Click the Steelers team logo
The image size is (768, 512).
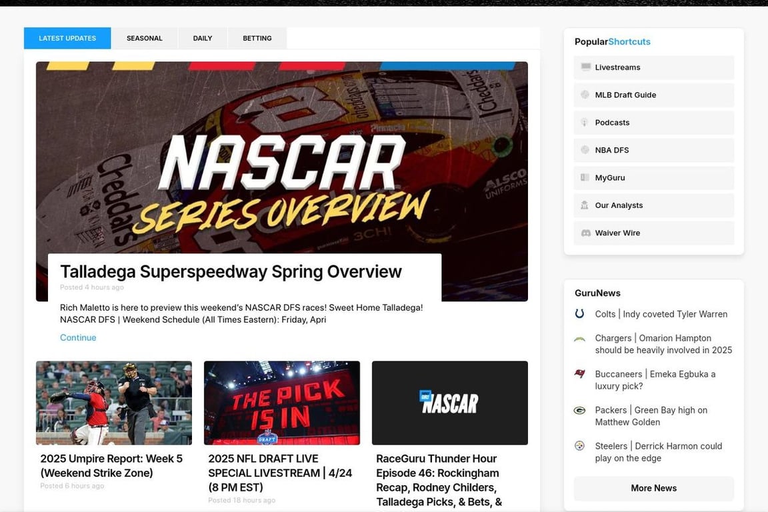(579, 446)
